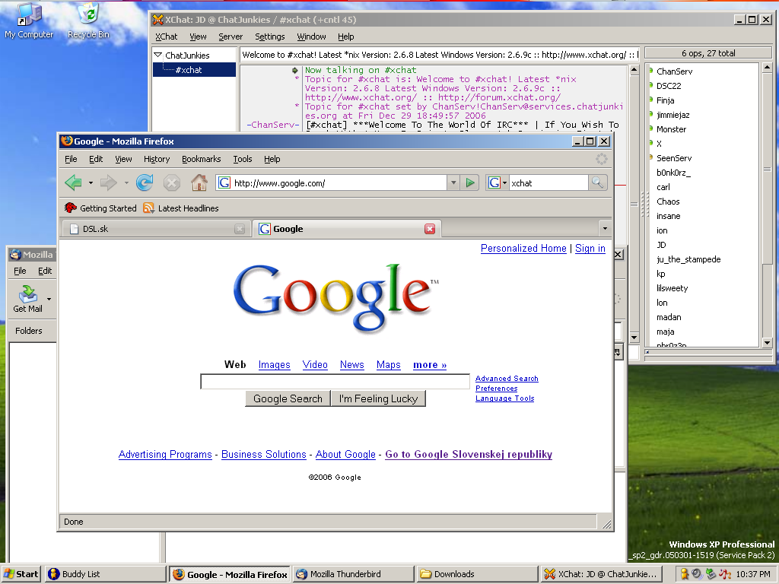This screenshot has width=779, height=584.
Task: Collapse the ChatJunkies server tree node
Action: coord(158,55)
